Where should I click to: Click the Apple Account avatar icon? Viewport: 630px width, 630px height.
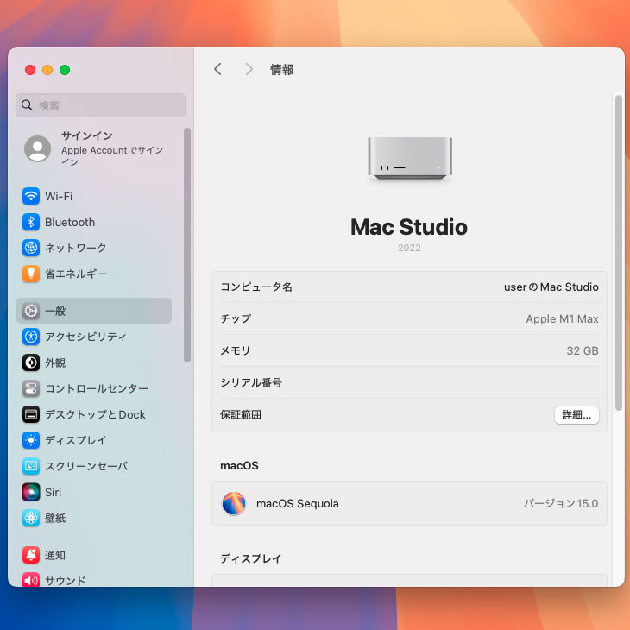(x=37, y=148)
